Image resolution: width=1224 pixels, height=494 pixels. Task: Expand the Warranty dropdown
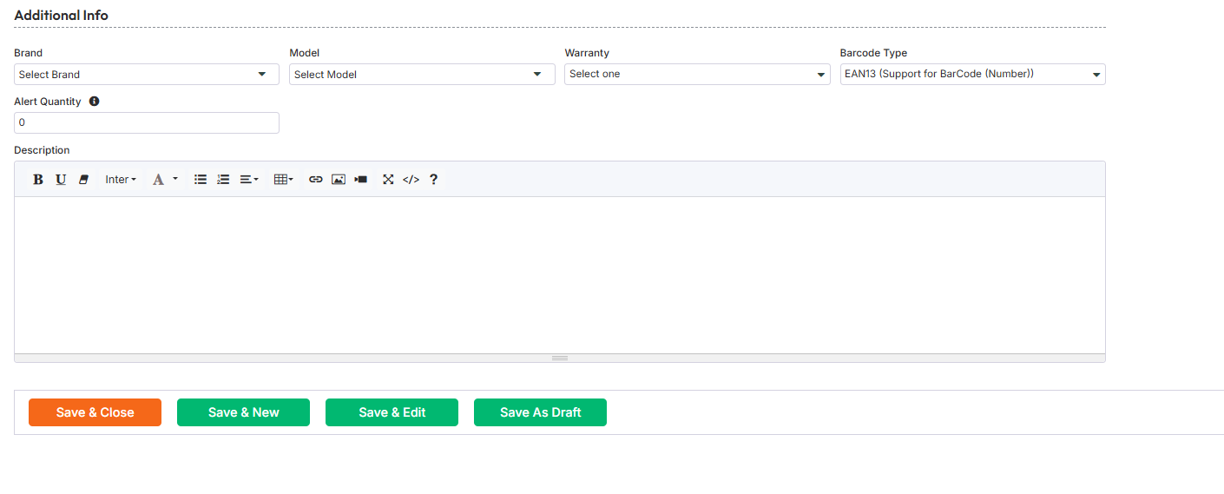pos(696,75)
